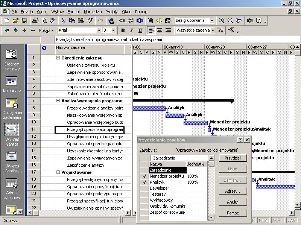Open the Obciążenie zadaniami view
The width and height of the screenshot is (301, 225).
[x=12, y=109]
